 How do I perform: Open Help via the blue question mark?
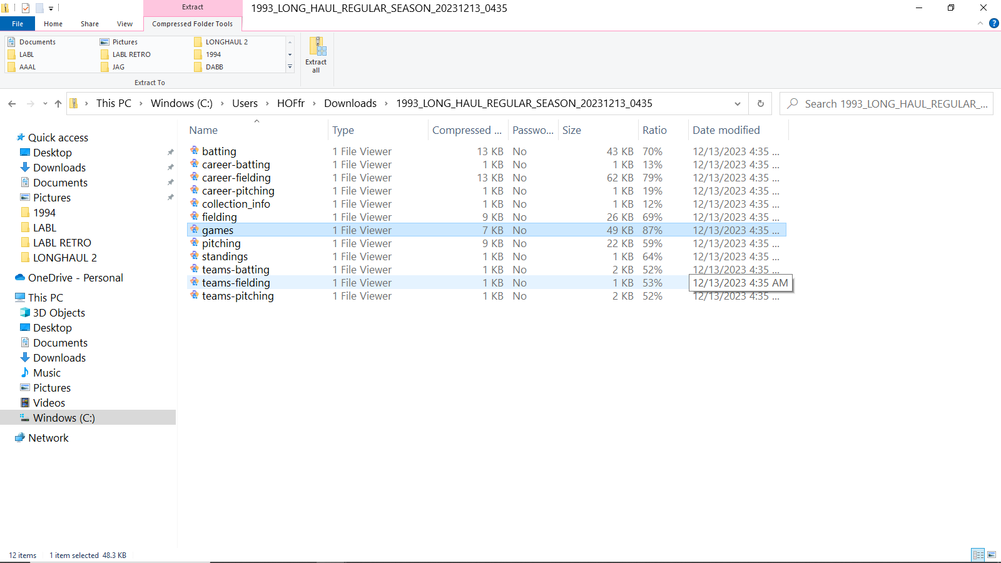[994, 24]
